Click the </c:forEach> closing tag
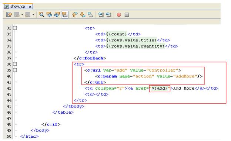 (x=90, y=58)
